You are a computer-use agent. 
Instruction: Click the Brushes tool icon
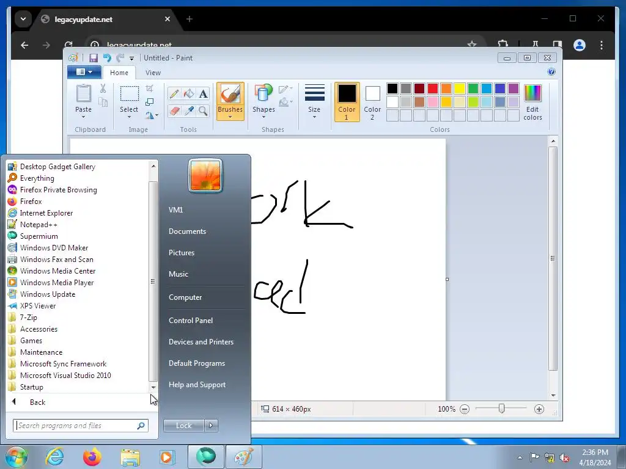tap(230, 94)
